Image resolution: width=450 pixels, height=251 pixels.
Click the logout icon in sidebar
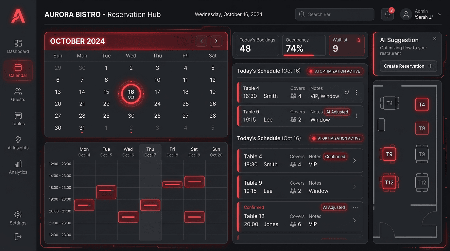click(18, 237)
